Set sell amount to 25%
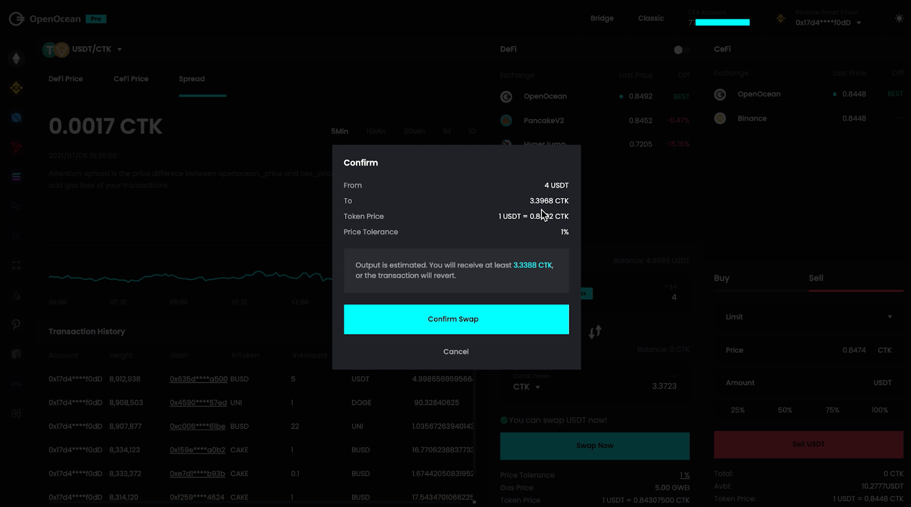Viewport: 911px width, 507px height. click(x=737, y=410)
